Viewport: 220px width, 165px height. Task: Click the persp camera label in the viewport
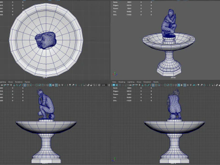[x=173, y=77]
